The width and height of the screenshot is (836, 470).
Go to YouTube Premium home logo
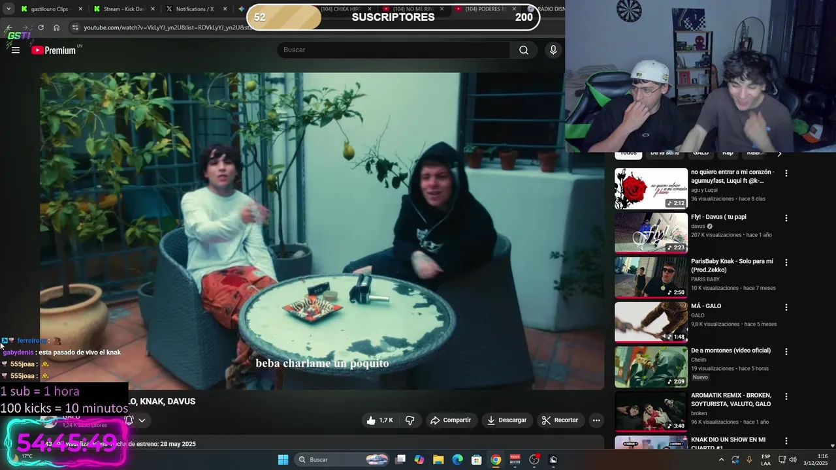pyautogui.click(x=55, y=50)
